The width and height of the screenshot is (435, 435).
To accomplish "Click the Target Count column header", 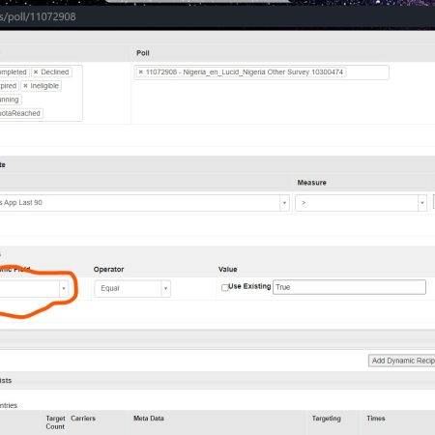I will [55, 422].
